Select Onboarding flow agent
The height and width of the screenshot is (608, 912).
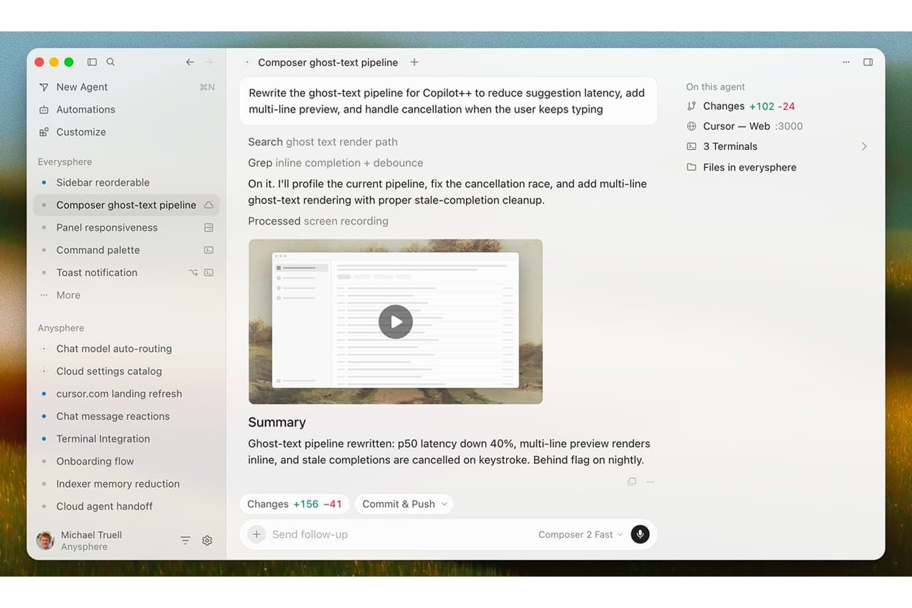126,462
